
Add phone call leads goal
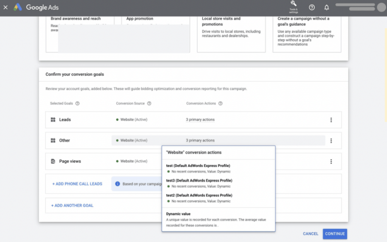77,184
